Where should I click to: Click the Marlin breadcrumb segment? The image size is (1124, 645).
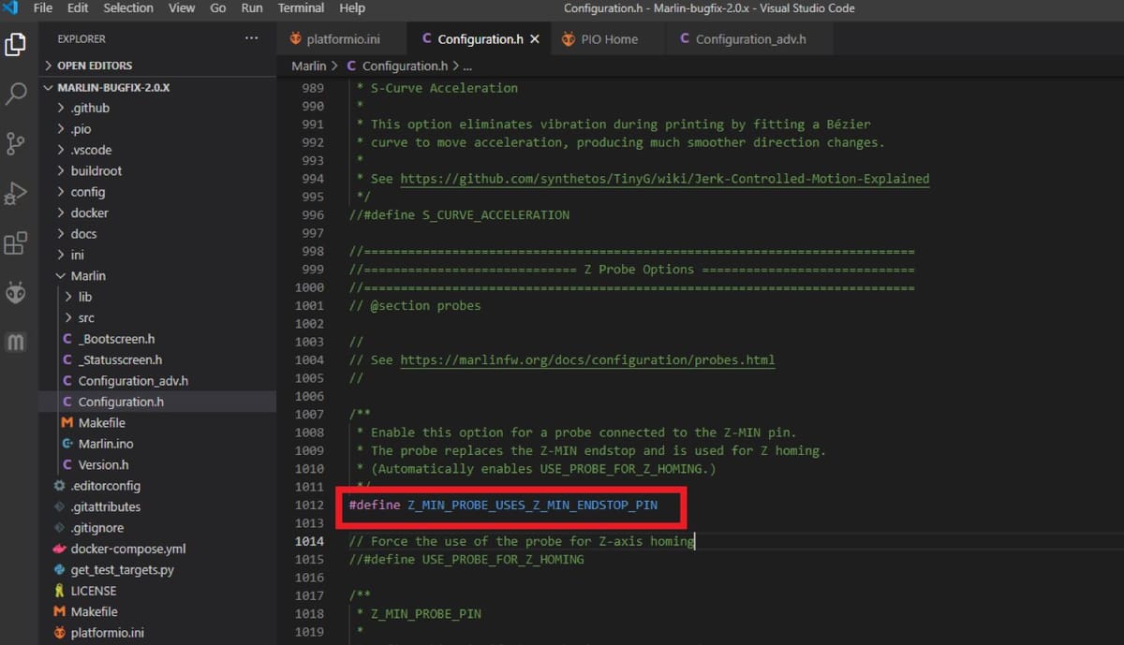click(308, 66)
